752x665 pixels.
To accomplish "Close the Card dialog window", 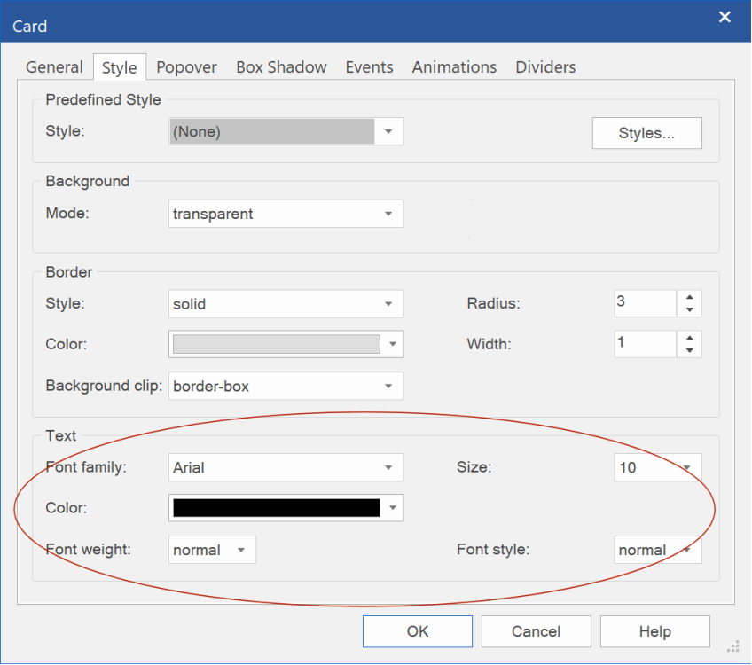I will click(725, 17).
